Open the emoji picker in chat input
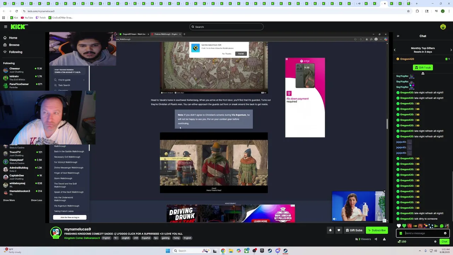This screenshot has height=255, width=453. [445, 233]
